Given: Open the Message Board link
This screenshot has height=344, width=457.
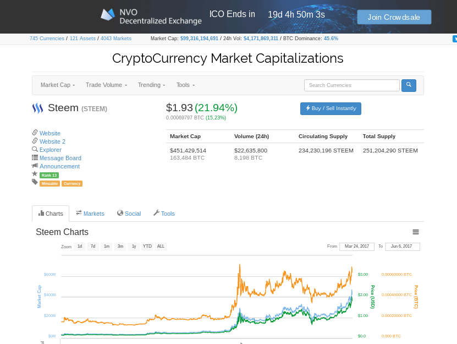Looking at the screenshot, I should [60, 158].
